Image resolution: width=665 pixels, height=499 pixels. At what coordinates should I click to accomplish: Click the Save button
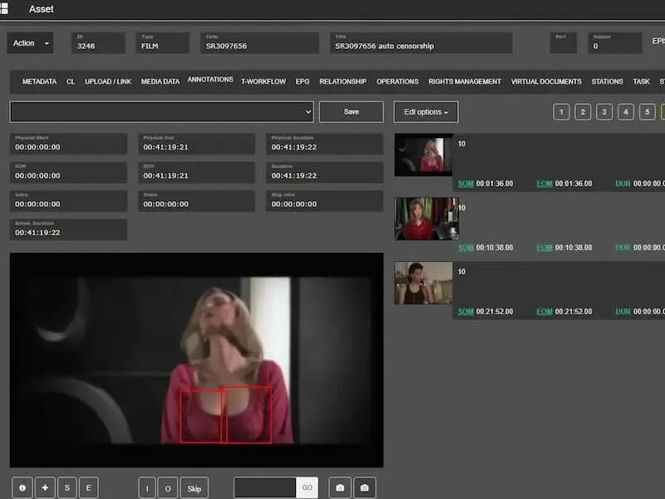tap(351, 111)
